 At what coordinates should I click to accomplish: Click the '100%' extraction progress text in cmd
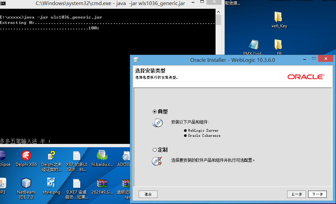(94, 28)
